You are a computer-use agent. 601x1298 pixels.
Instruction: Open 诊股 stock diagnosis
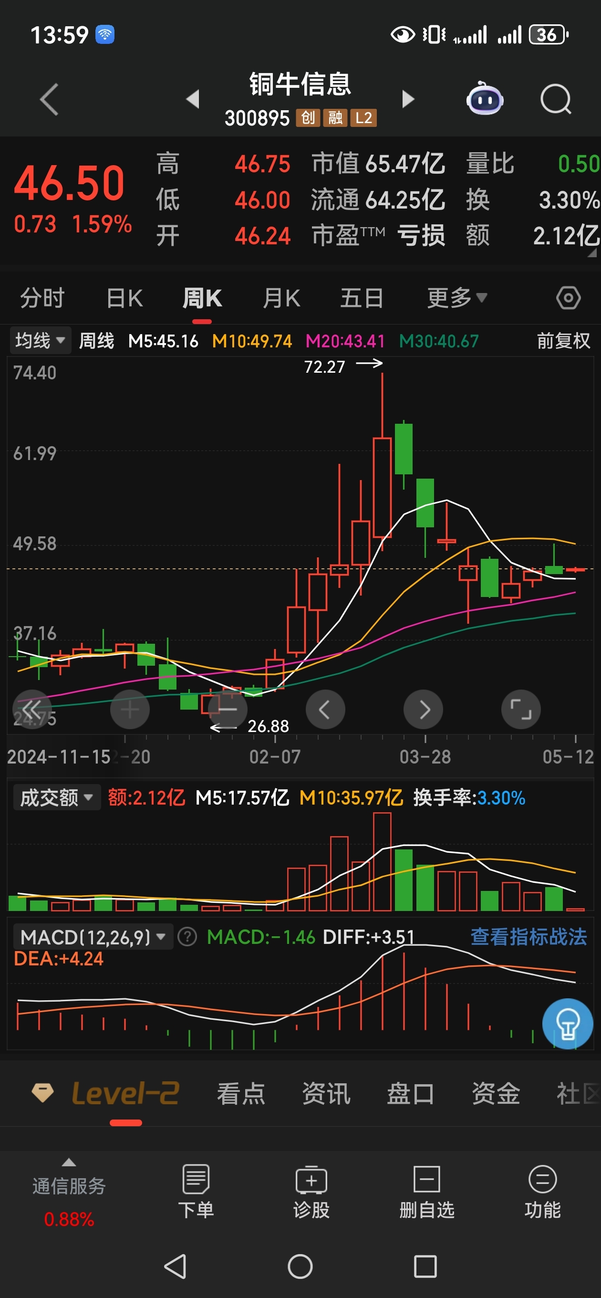pos(311,1191)
